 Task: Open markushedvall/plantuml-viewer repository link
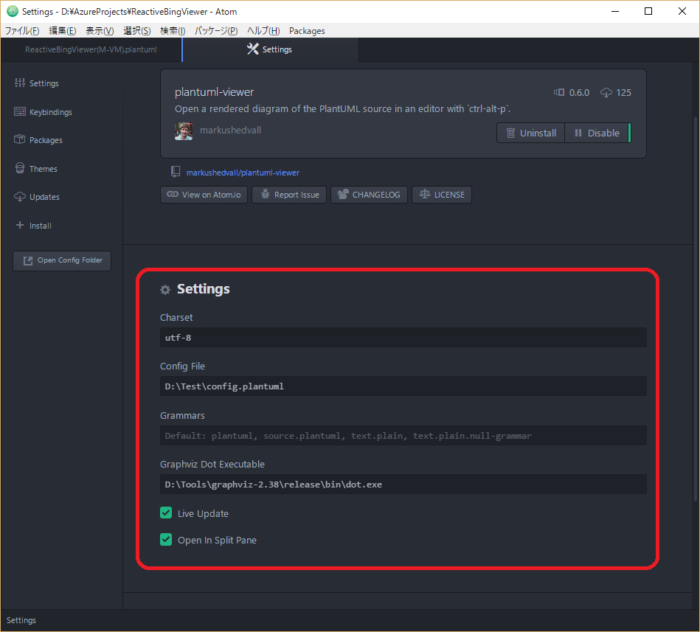coord(243,173)
